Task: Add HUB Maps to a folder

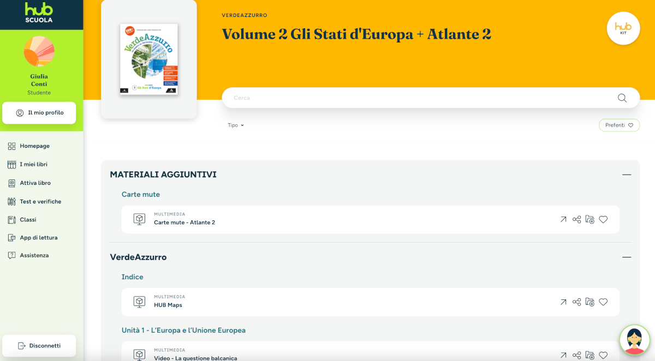Action: [x=590, y=302]
